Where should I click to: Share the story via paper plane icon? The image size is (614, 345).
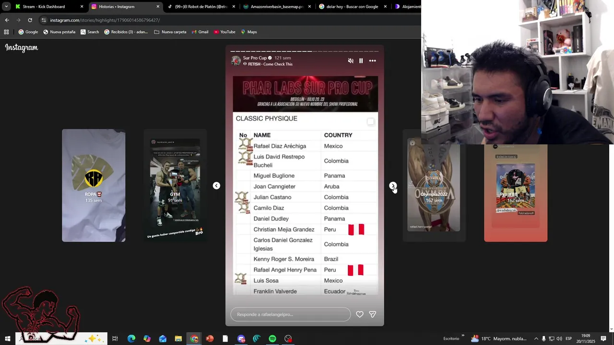tap(373, 314)
